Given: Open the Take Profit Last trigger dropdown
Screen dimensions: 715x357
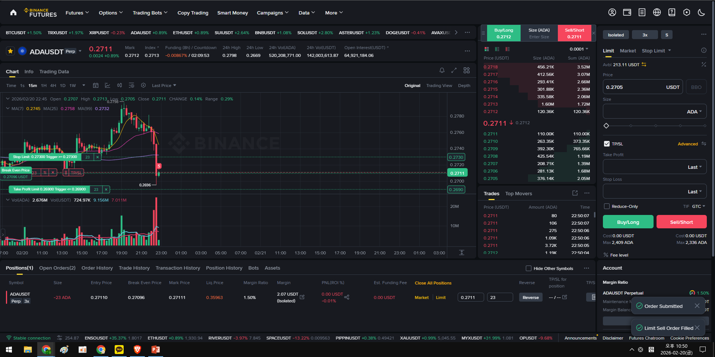Looking at the screenshot, I should [695, 167].
